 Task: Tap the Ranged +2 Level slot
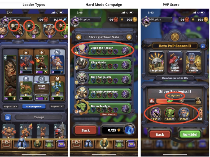click(x=41, y=88)
